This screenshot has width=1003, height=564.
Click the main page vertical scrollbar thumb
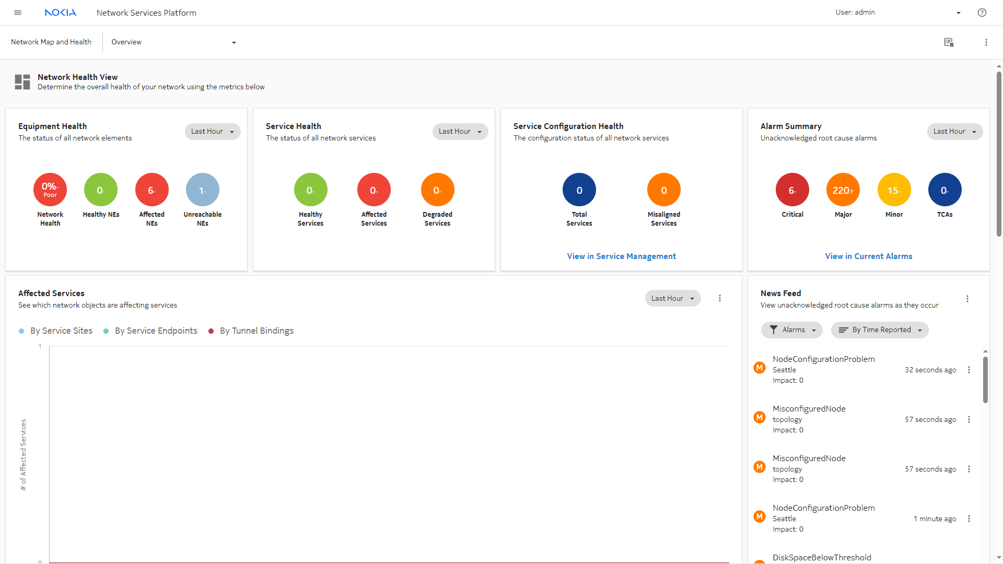pos(999,154)
